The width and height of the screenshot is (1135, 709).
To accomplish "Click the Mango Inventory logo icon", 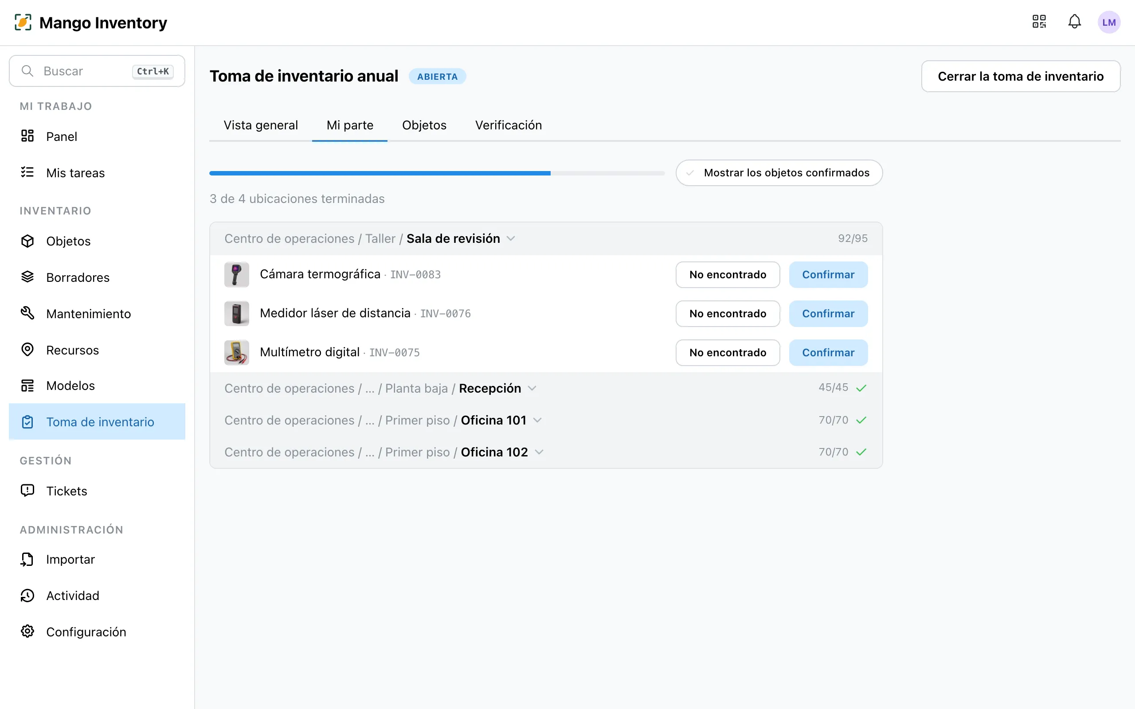I will 23,22.
